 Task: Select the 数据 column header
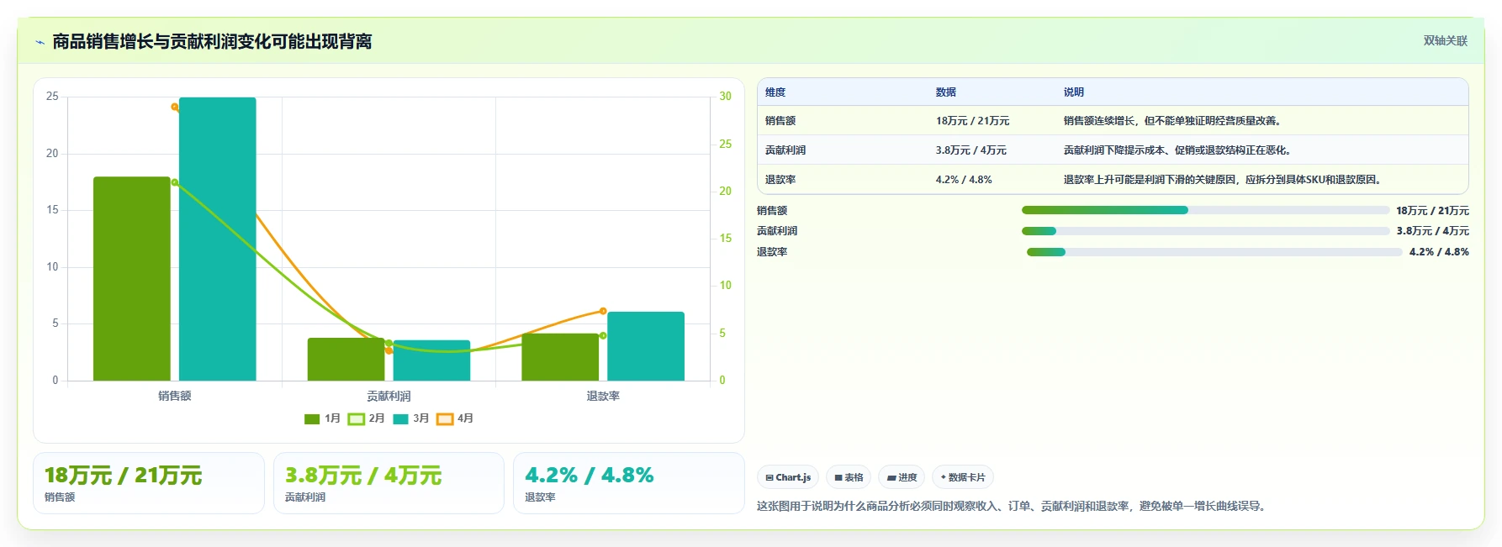click(946, 92)
